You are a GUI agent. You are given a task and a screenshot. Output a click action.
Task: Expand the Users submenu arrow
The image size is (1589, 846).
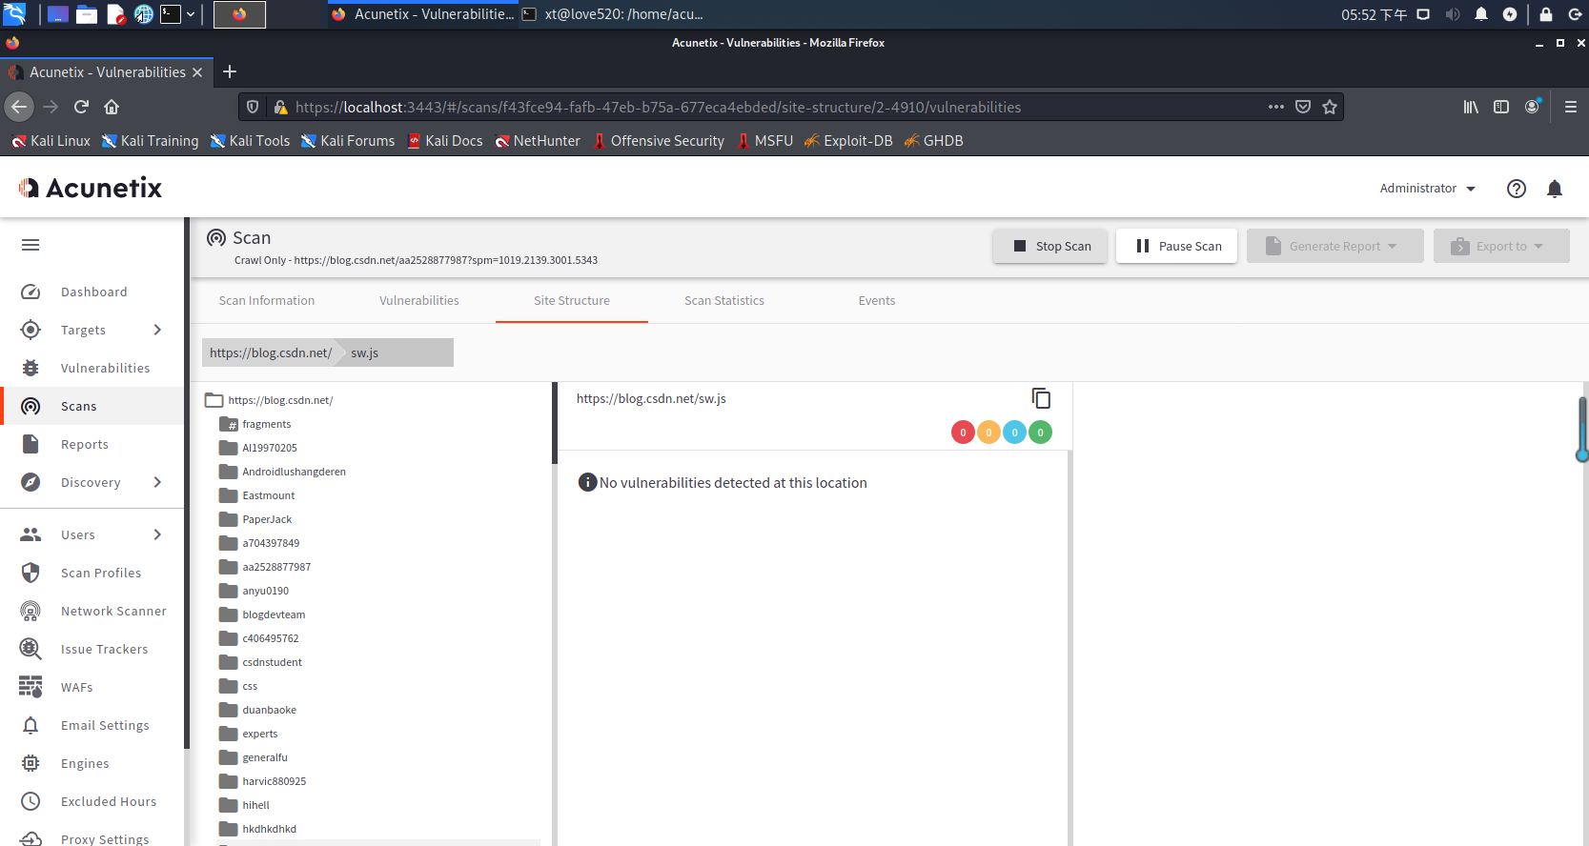(x=157, y=534)
